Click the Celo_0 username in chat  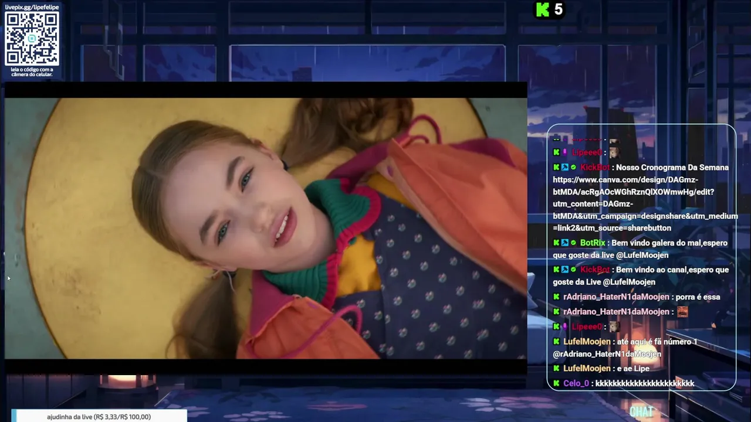click(x=576, y=383)
